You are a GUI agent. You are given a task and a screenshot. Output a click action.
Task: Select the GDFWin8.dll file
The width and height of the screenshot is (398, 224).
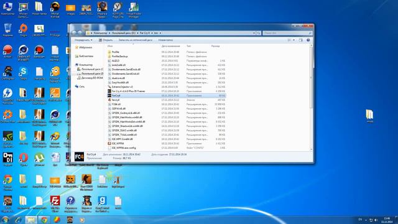(166, 109)
